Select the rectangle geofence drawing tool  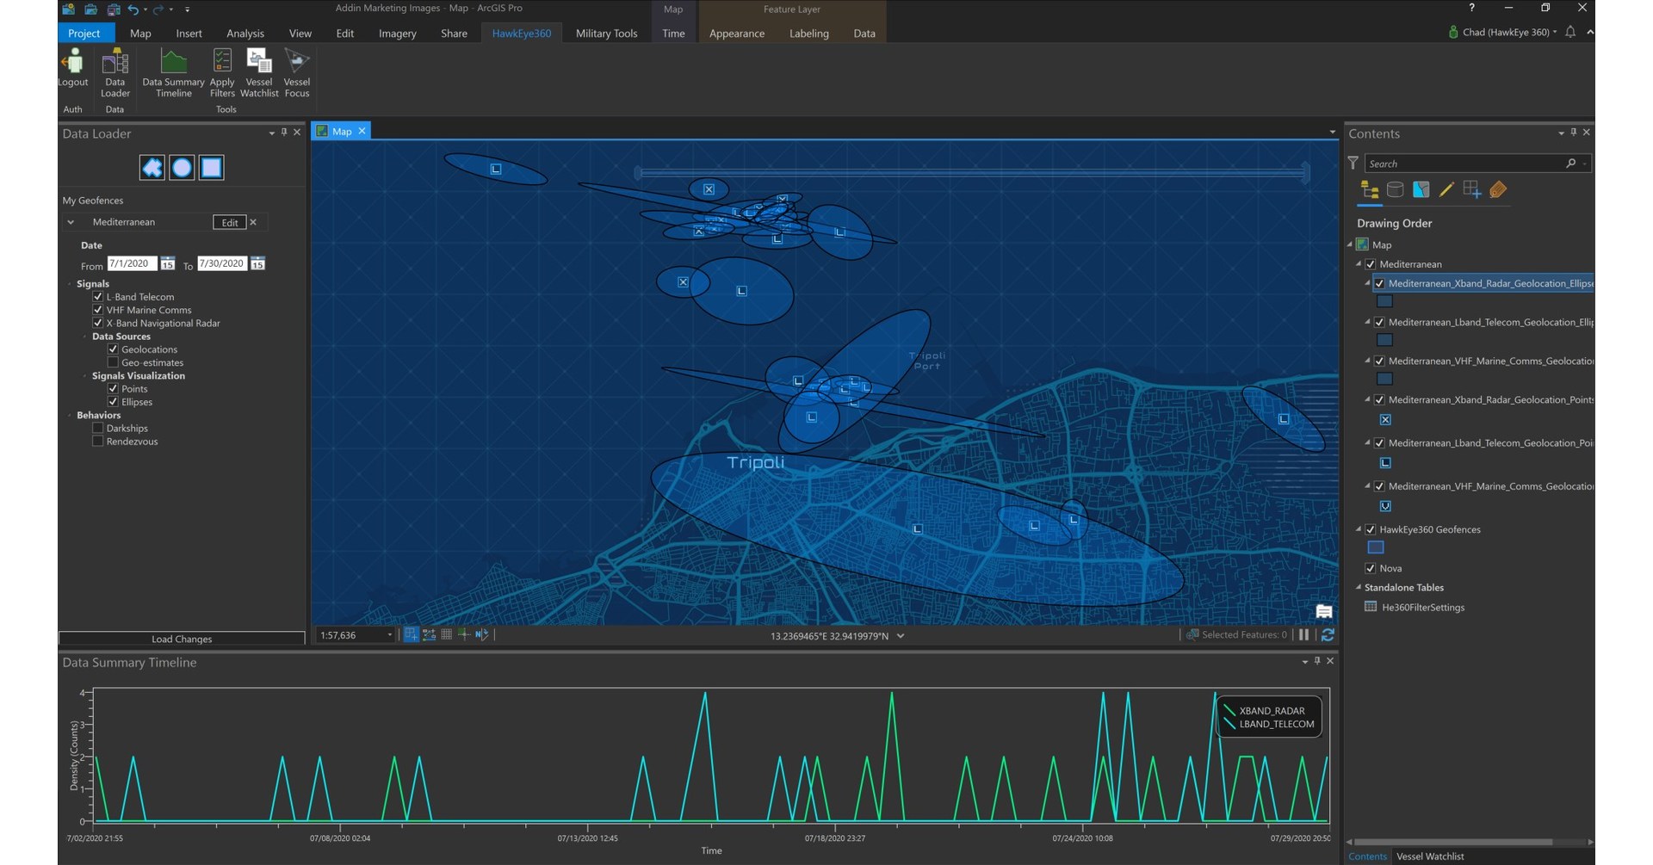[211, 168]
